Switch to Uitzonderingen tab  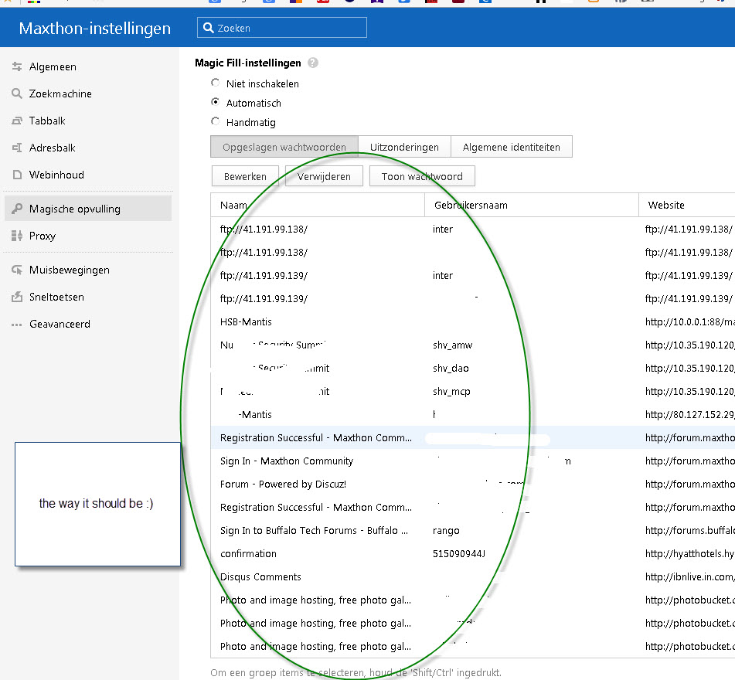[x=404, y=147]
